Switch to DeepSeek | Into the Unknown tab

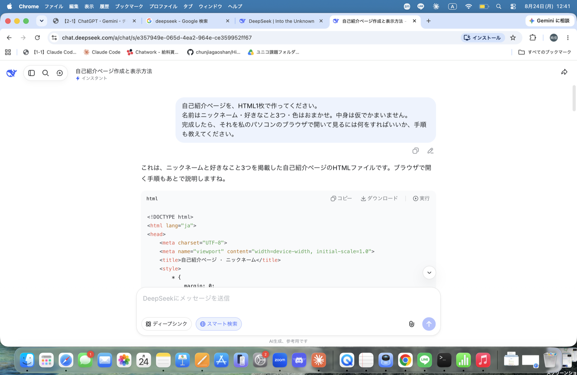(x=281, y=21)
